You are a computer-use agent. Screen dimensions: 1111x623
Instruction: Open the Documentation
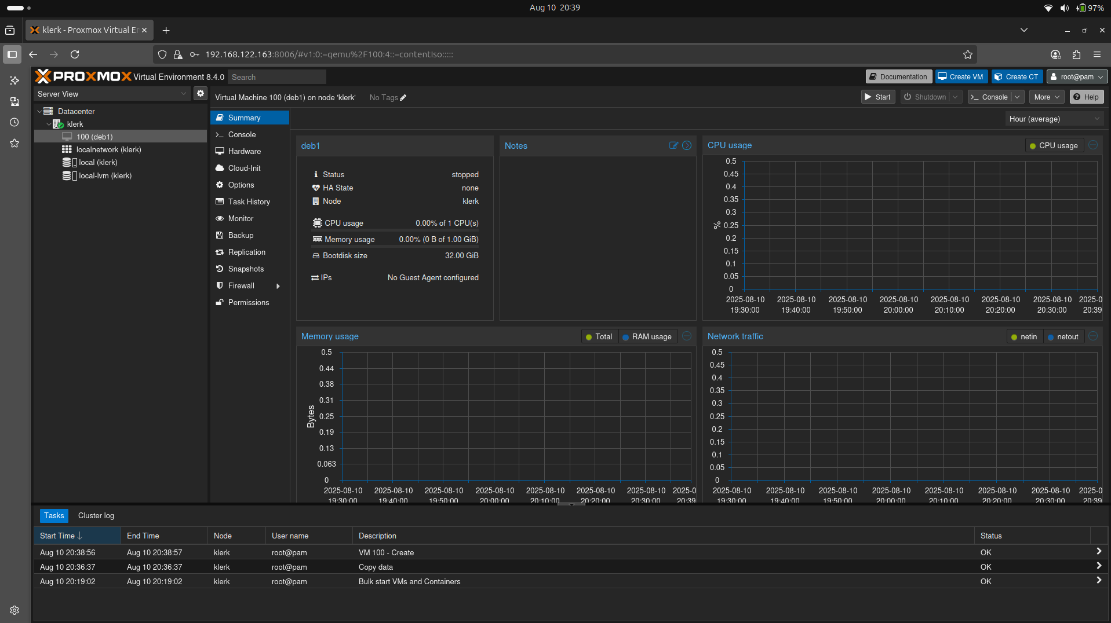click(x=898, y=76)
